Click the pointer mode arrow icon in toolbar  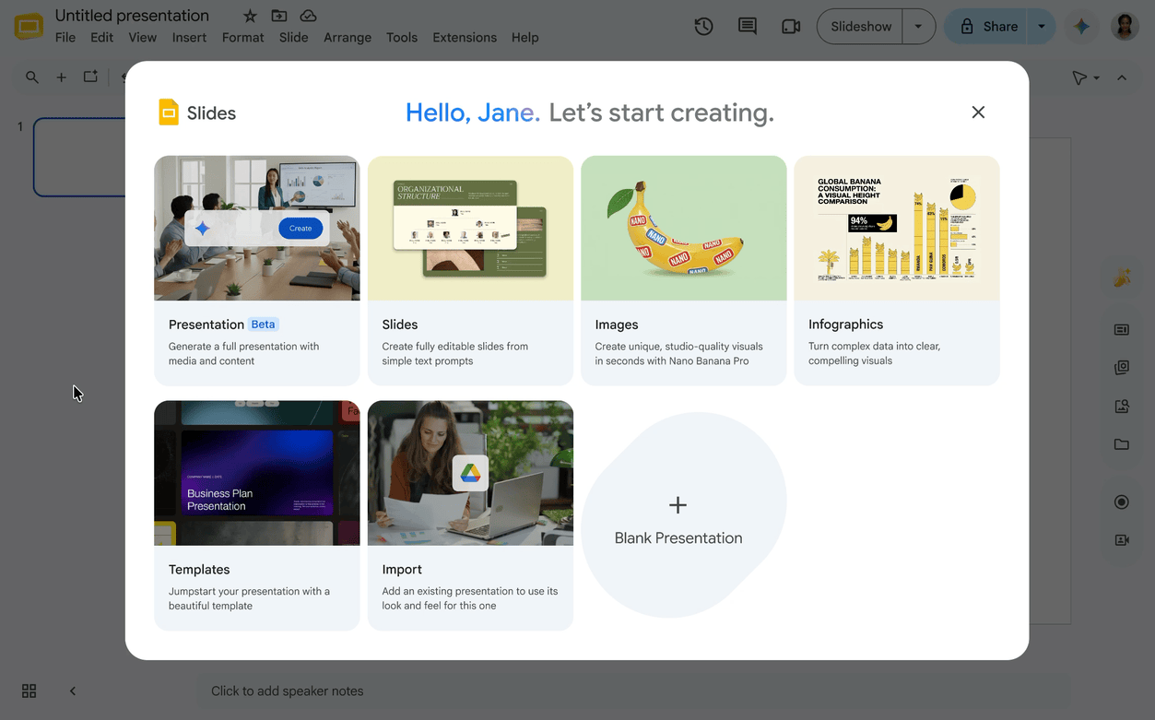[1079, 77]
